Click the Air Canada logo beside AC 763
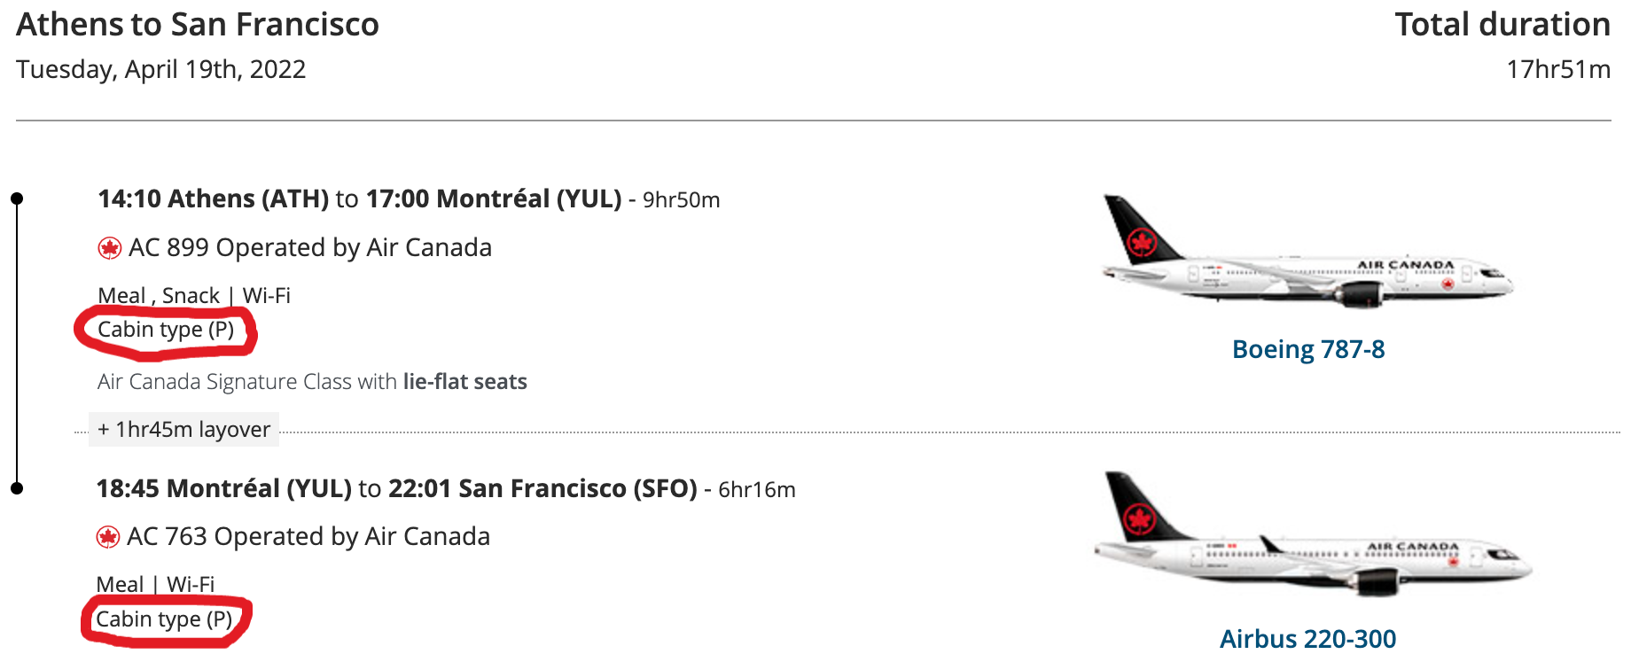 click(x=108, y=537)
